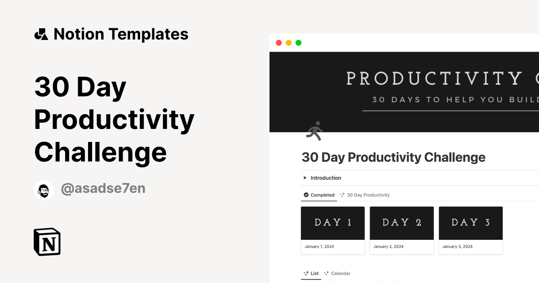Click the Notion Templates header text

[121, 34]
